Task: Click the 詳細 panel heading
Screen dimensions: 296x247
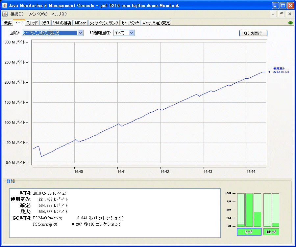Action: (11, 181)
